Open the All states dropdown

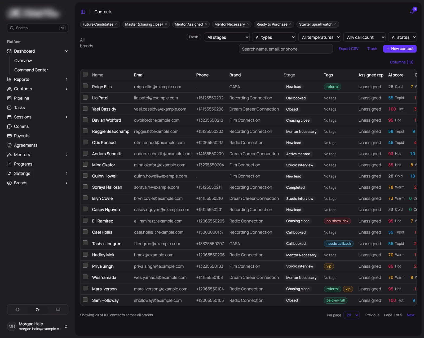[402, 37]
